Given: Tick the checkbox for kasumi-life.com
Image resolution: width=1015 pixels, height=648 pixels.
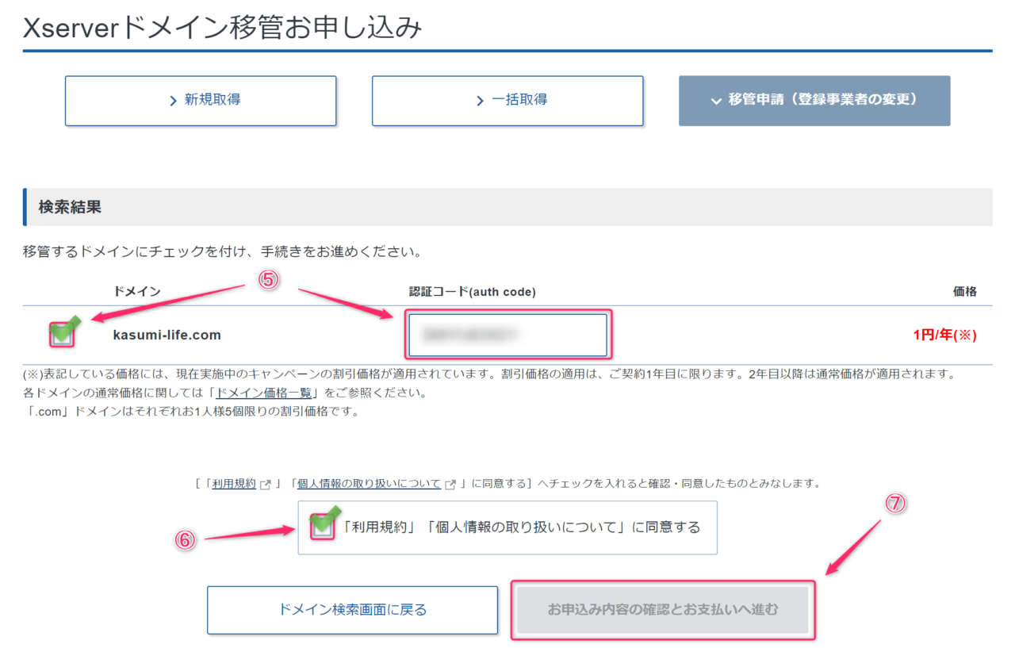Looking at the screenshot, I should [x=62, y=335].
